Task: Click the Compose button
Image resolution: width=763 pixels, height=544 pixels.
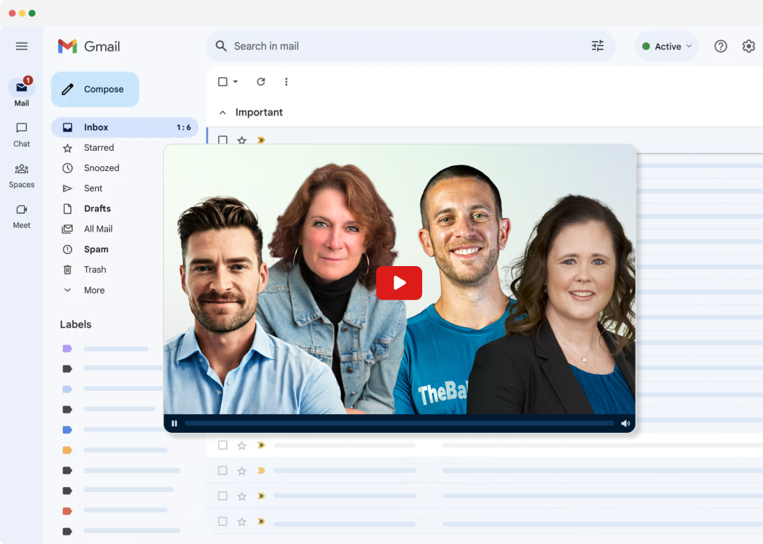Action: (95, 89)
